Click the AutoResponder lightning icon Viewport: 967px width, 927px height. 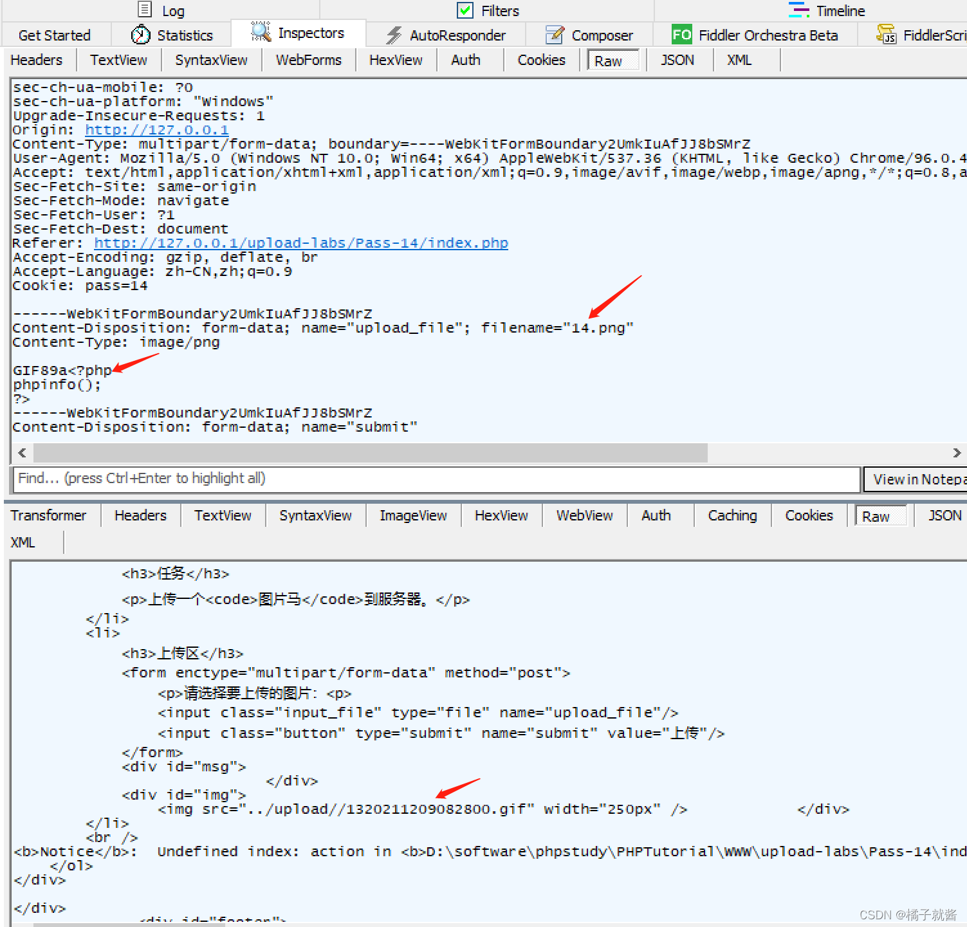tap(394, 35)
